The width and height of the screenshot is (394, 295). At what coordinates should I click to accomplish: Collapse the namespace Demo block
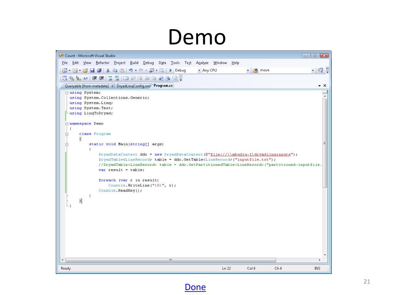(67, 124)
